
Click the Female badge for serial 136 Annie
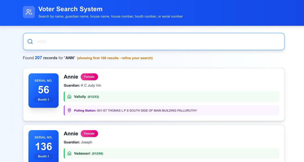tap(89, 133)
